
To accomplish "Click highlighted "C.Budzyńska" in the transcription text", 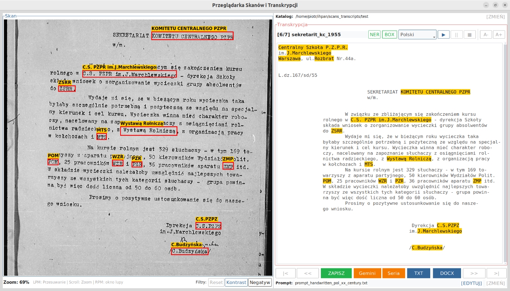I will click(427, 248).
